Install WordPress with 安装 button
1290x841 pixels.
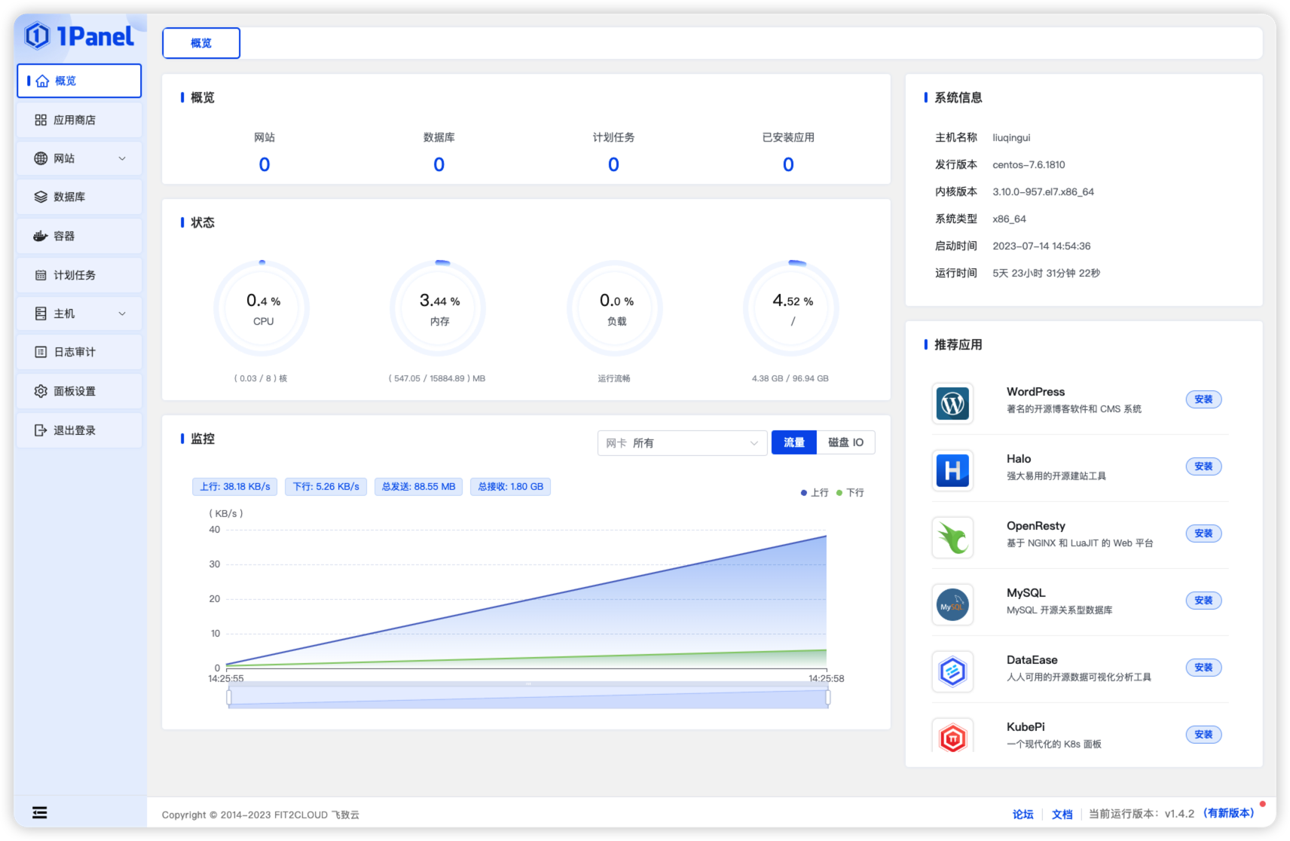1203,399
